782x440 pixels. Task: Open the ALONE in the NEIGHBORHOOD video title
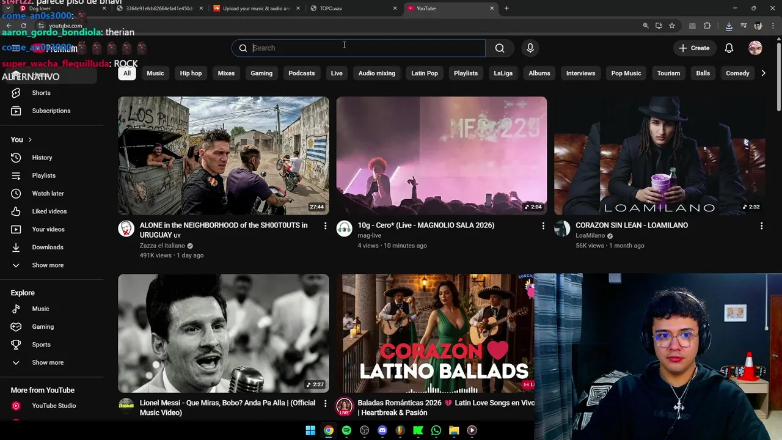(224, 230)
